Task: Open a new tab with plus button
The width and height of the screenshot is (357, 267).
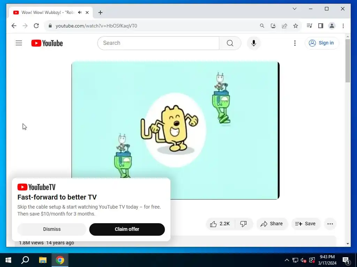Action: pyautogui.click(x=100, y=13)
